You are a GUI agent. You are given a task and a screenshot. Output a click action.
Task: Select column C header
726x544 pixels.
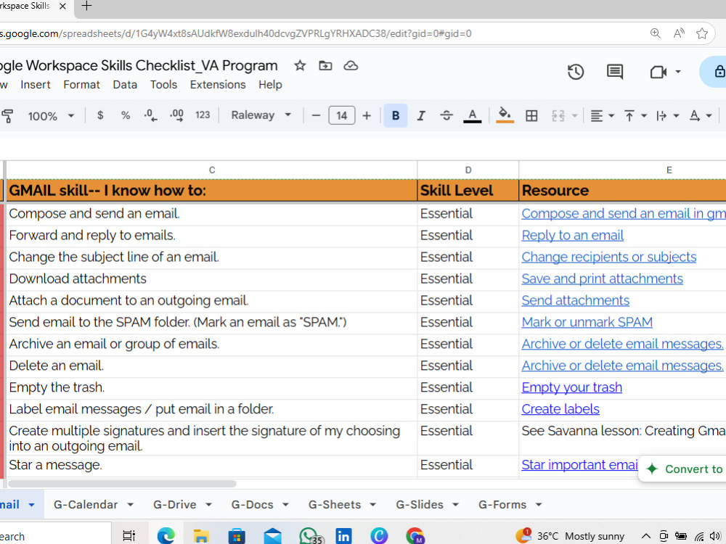pyautogui.click(x=211, y=170)
